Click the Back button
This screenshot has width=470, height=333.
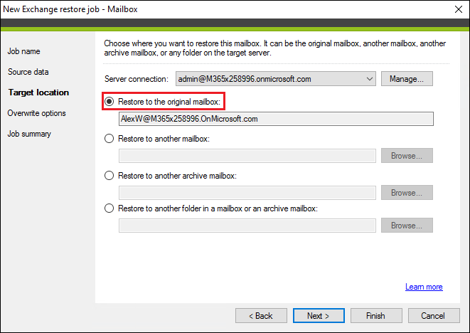[261, 316]
